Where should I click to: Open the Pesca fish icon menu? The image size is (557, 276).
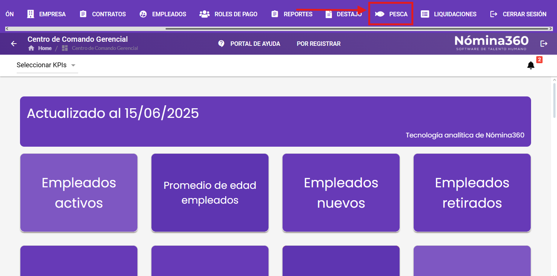(x=380, y=14)
